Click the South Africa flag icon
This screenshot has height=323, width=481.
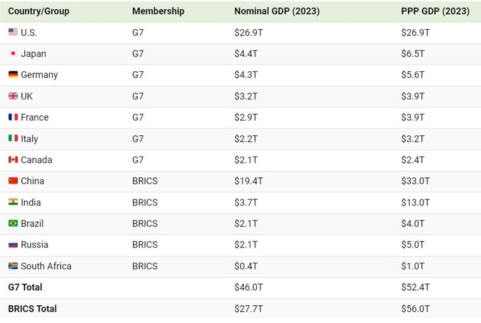coord(13,266)
